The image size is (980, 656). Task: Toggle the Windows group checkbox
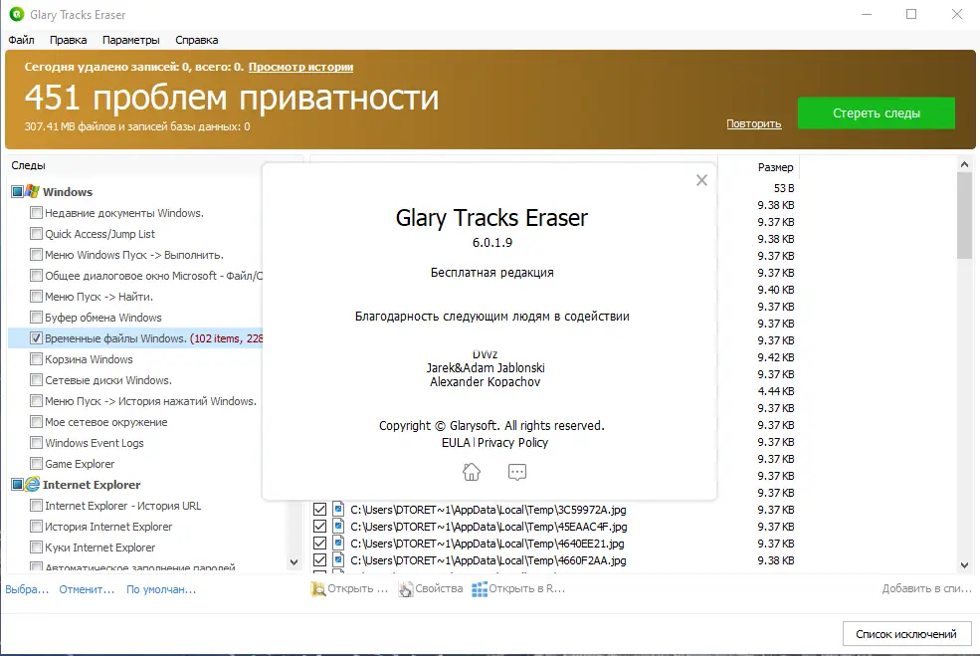18,191
